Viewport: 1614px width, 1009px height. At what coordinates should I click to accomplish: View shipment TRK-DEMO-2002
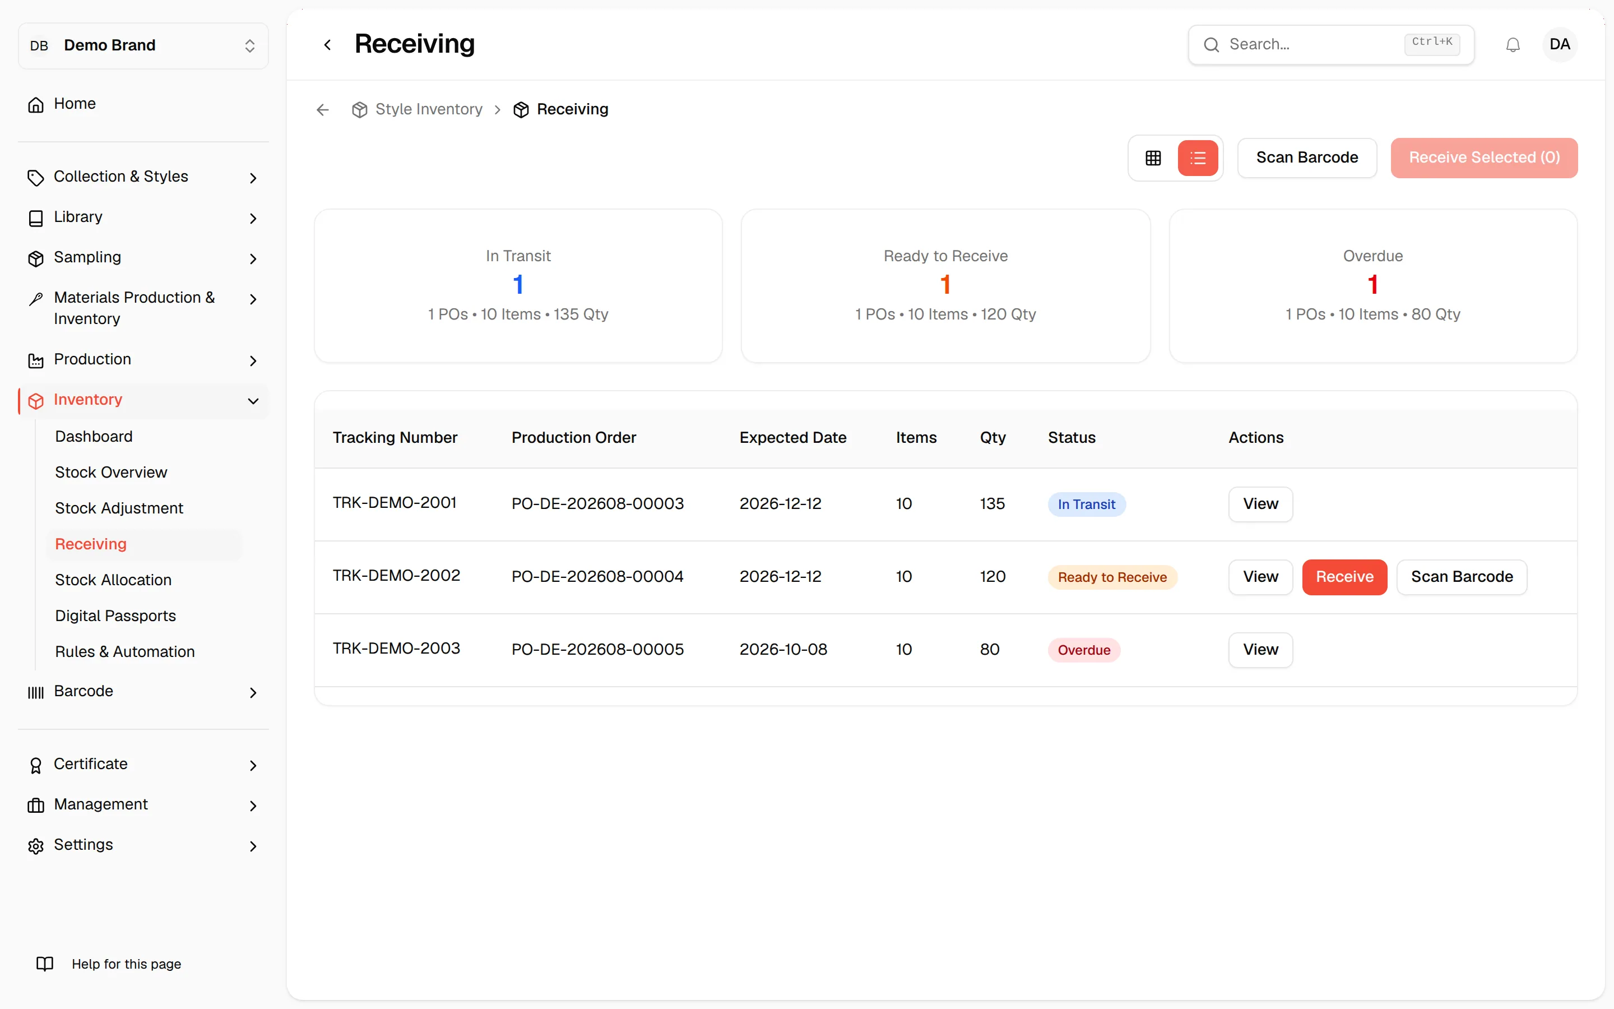(x=1260, y=577)
